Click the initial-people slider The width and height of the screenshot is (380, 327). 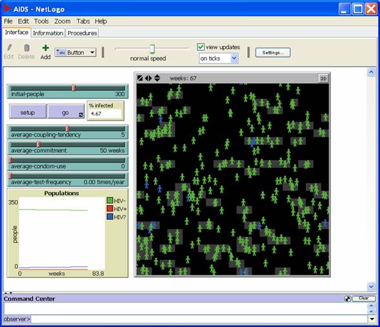(68, 92)
